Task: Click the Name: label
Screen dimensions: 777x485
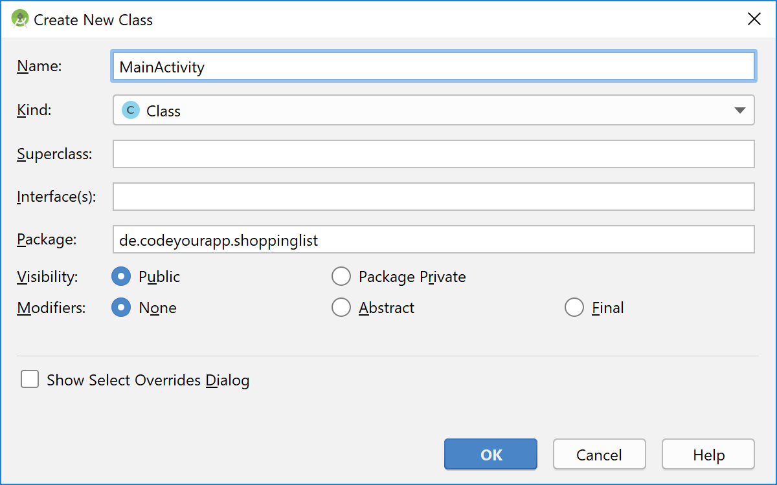Action: [39, 66]
